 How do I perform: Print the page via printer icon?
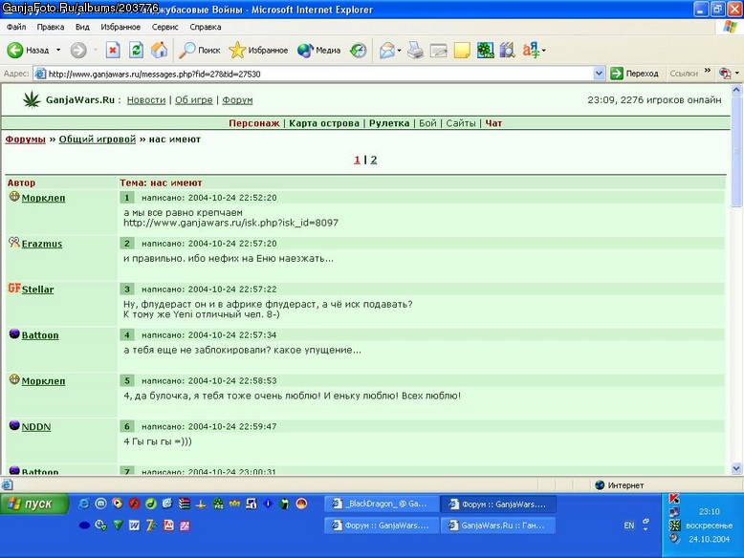coord(415,50)
